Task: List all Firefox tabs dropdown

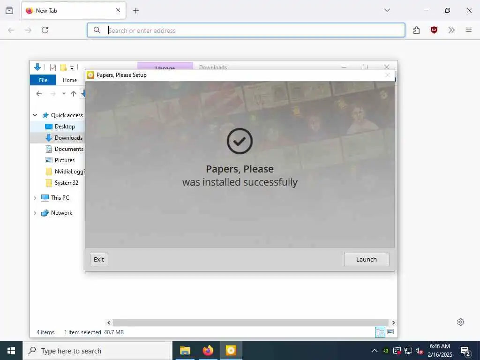Action: tap(387, 10)
